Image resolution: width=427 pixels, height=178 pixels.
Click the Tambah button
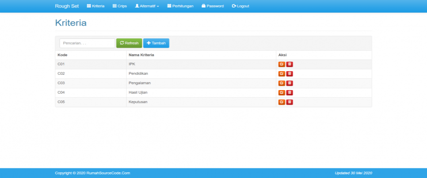click(x=156, y=43)
